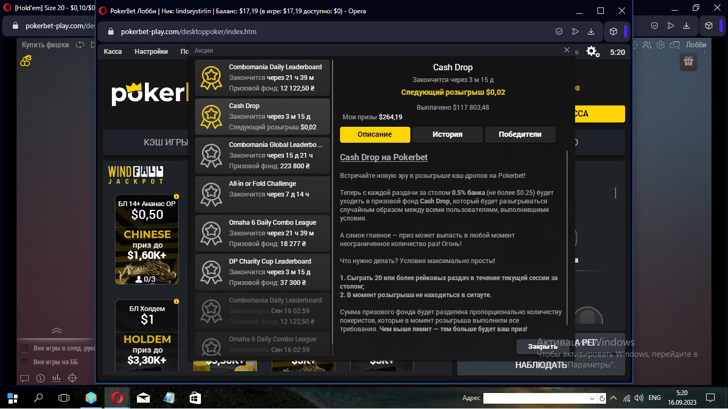Viewport: 728px width, 409px height.
Task: Open the lobby gear settings icon
Action: pyautogui.click(x=593, y=52)
